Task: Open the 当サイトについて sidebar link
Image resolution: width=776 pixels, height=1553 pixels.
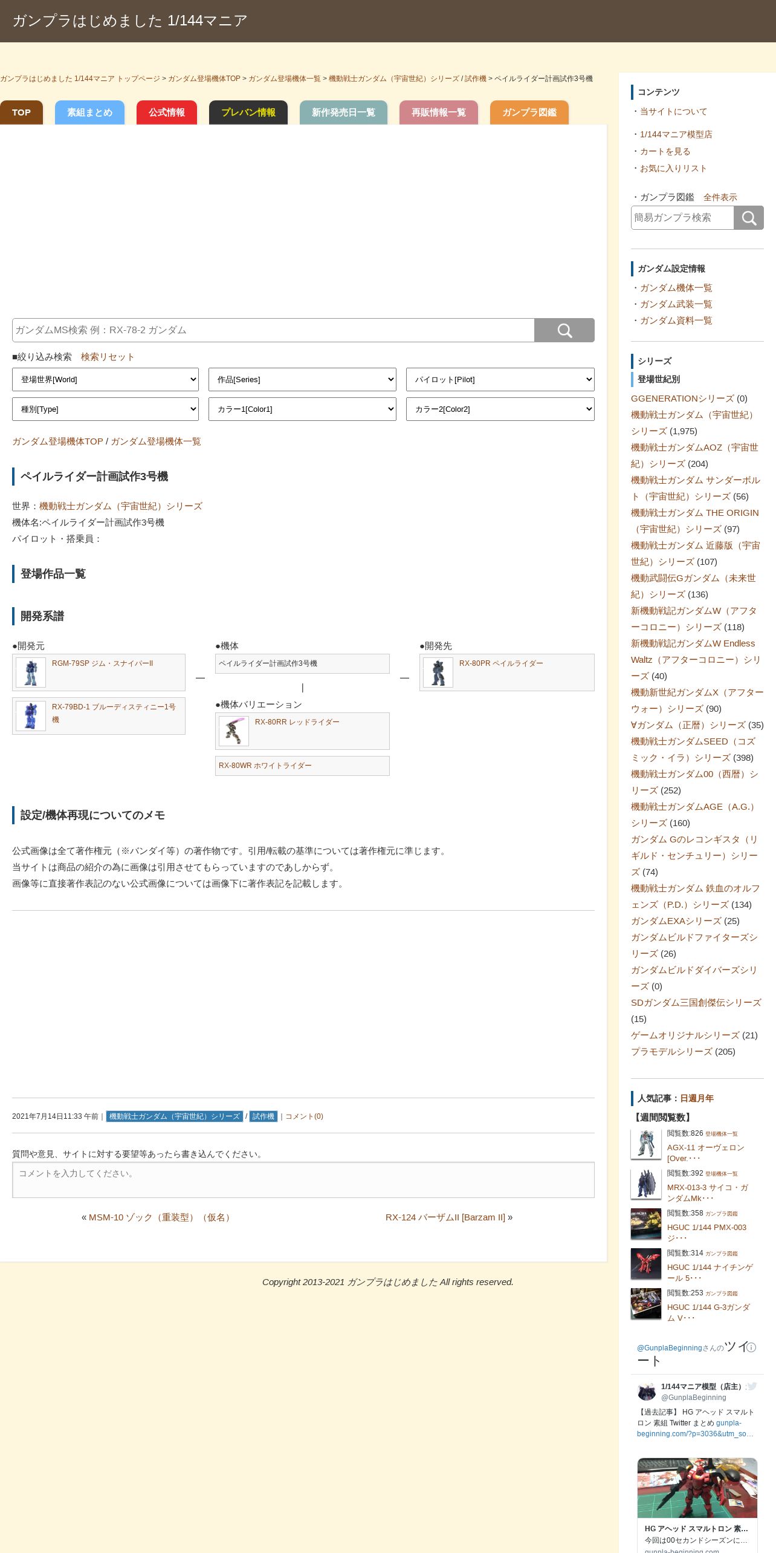Action: (673, 111)
